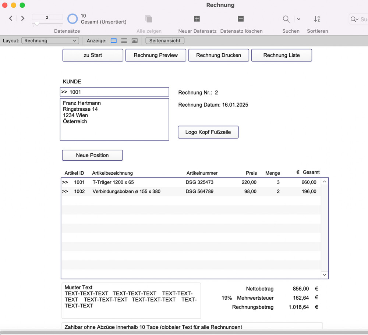Add an item with Neue Position
Viewport: 368px width, 335px height.
click(92, 155)
